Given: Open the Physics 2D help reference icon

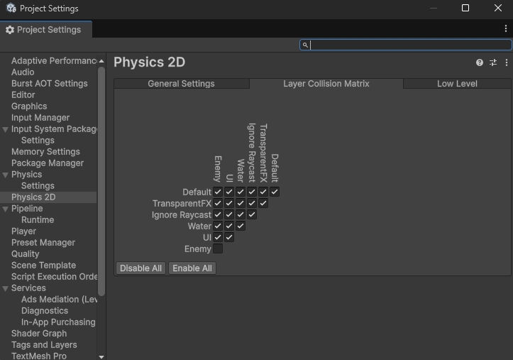Looking at the screenshot, I should [x=480, y=62].
